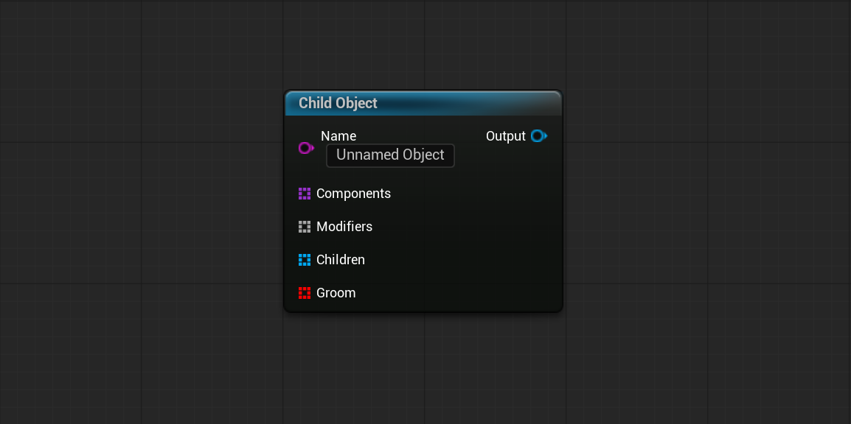The image size is (851, 424).
Task: Click empty graph canvas left of node
Action: click(141, 211)
